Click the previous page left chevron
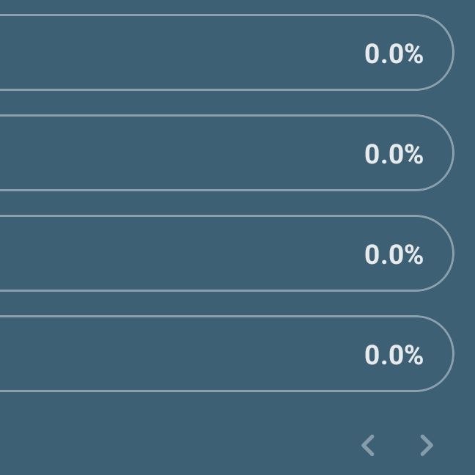 (368, 446)
